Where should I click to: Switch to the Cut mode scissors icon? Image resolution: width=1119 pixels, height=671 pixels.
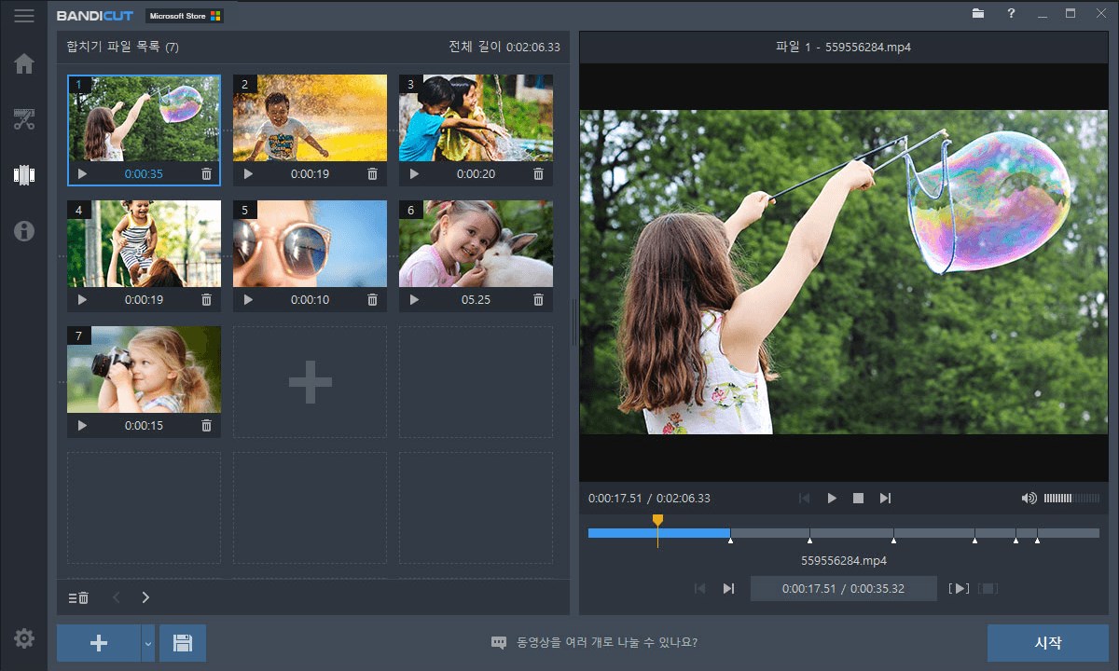[24, 119]
